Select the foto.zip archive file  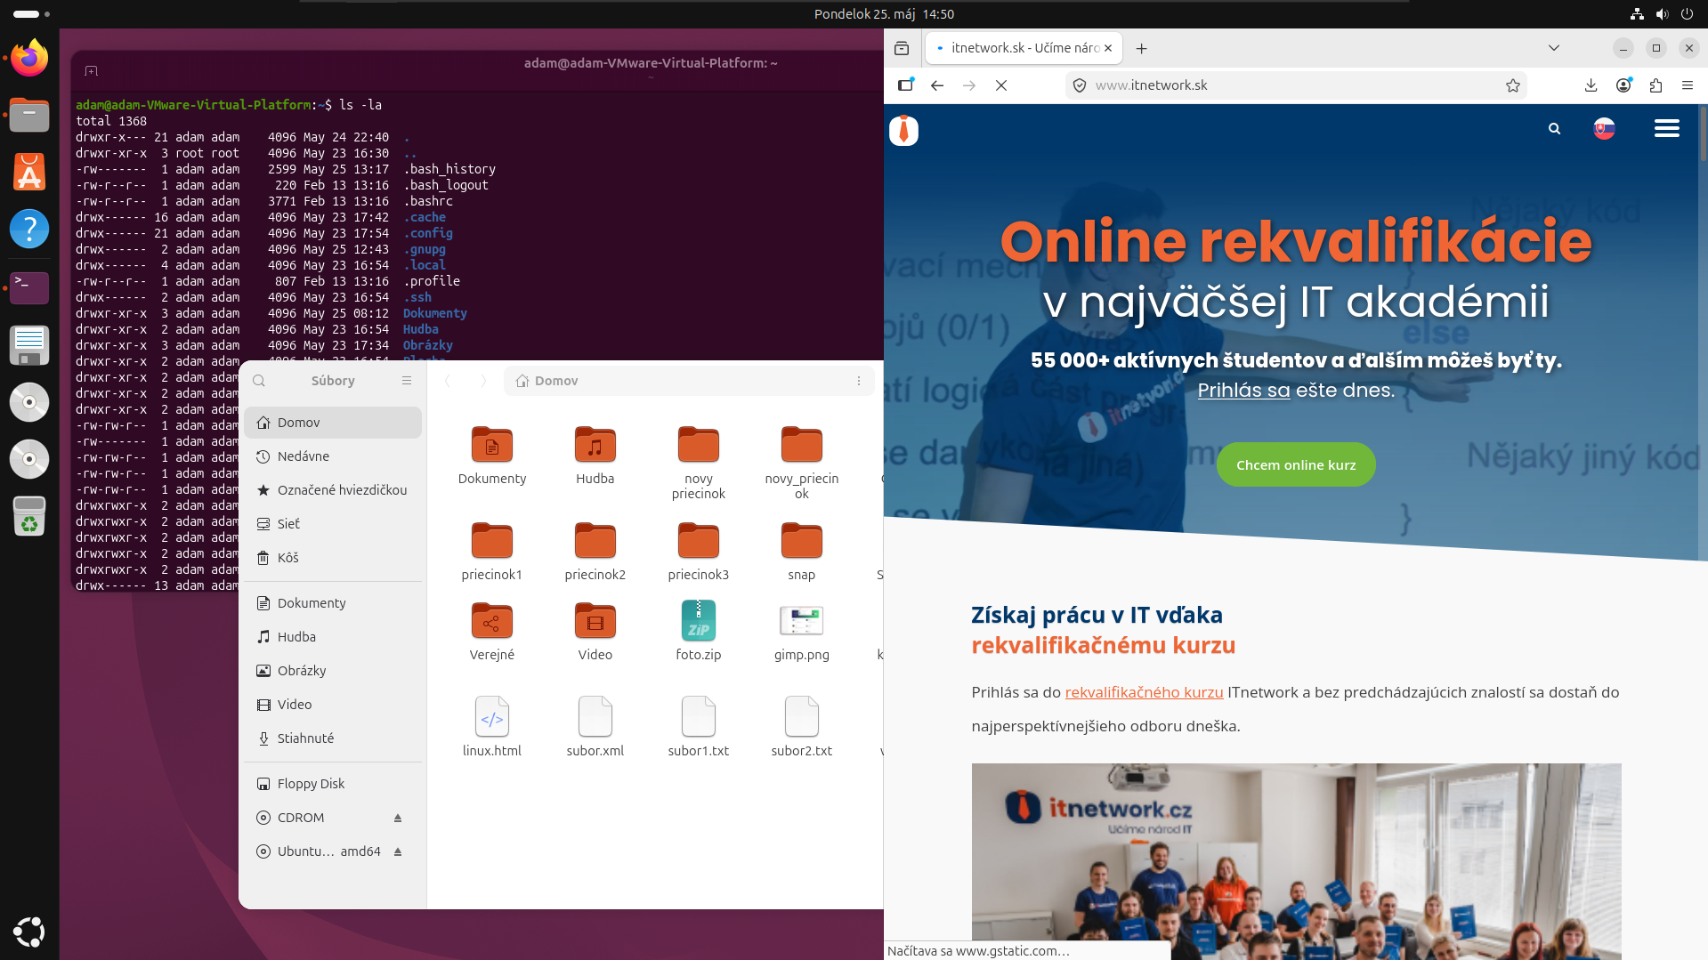pos(699,621)
